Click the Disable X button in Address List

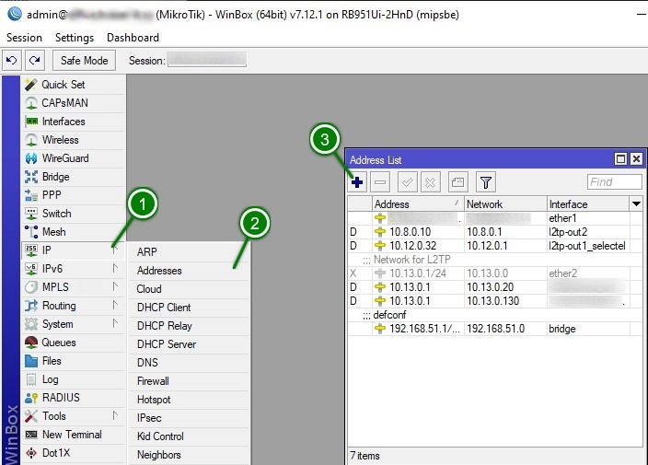[429, 182]
